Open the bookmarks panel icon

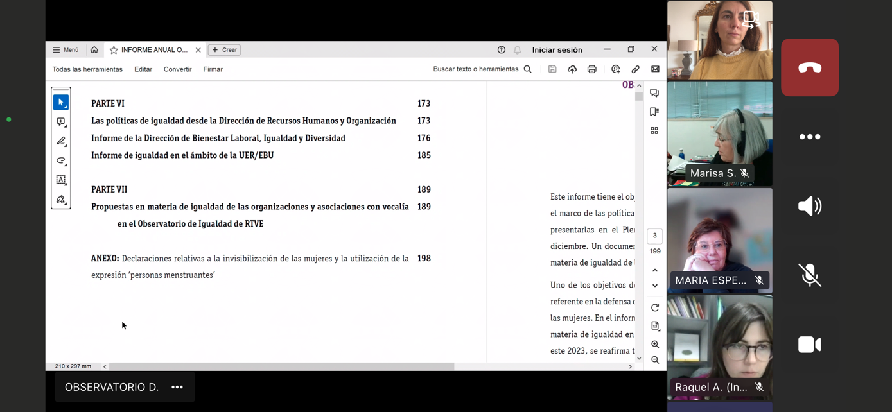point(654,112)
